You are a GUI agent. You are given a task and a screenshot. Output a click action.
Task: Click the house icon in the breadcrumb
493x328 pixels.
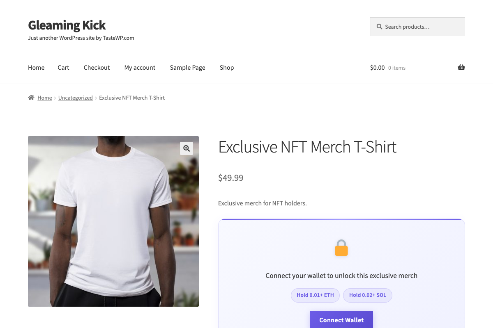[x=31, y=97]
